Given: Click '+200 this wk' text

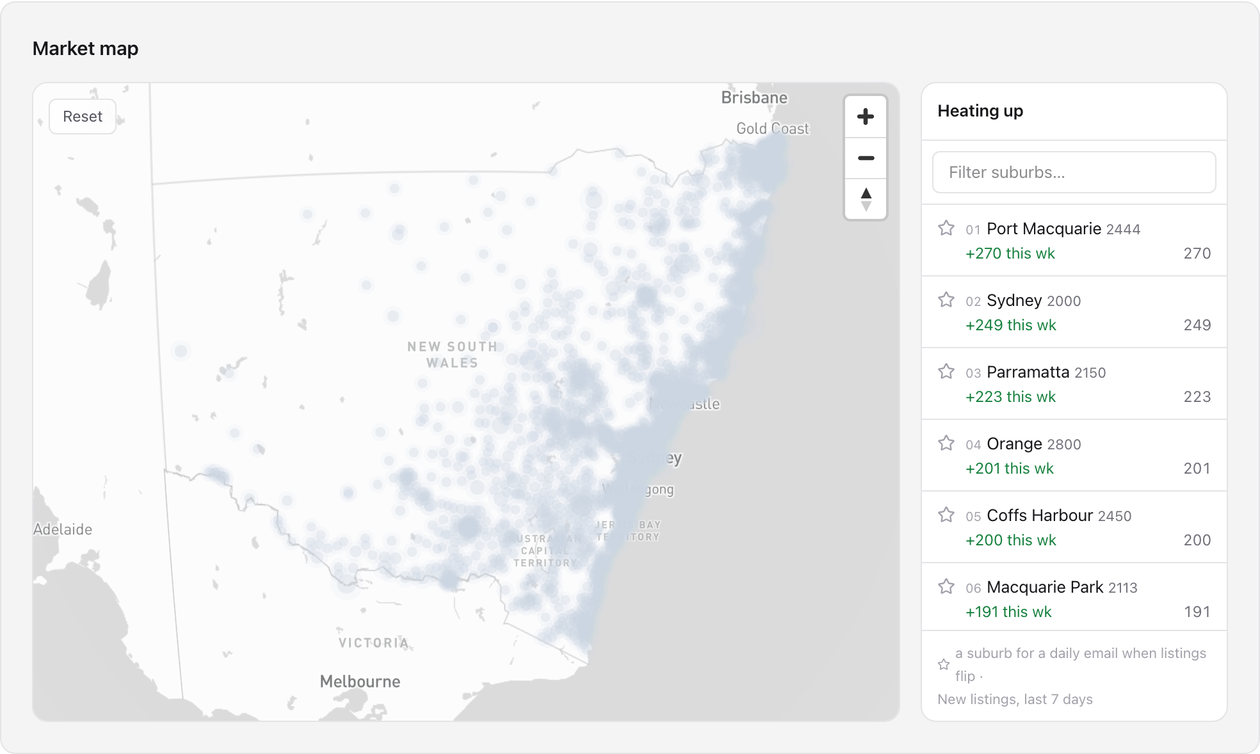Looking at the screenshot, I should click(x=1011, y=540).
